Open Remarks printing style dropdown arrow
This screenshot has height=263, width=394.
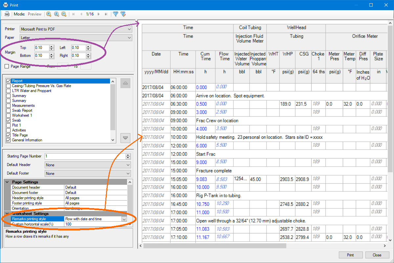pos(124,219)
